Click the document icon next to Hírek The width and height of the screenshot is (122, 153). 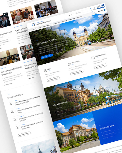[45, 70]
